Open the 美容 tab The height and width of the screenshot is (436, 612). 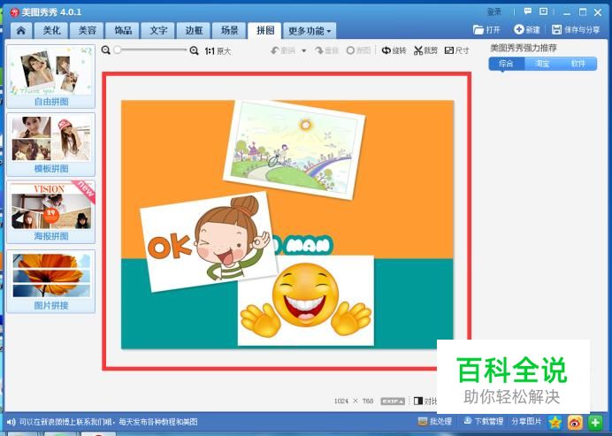coord(87,31)
